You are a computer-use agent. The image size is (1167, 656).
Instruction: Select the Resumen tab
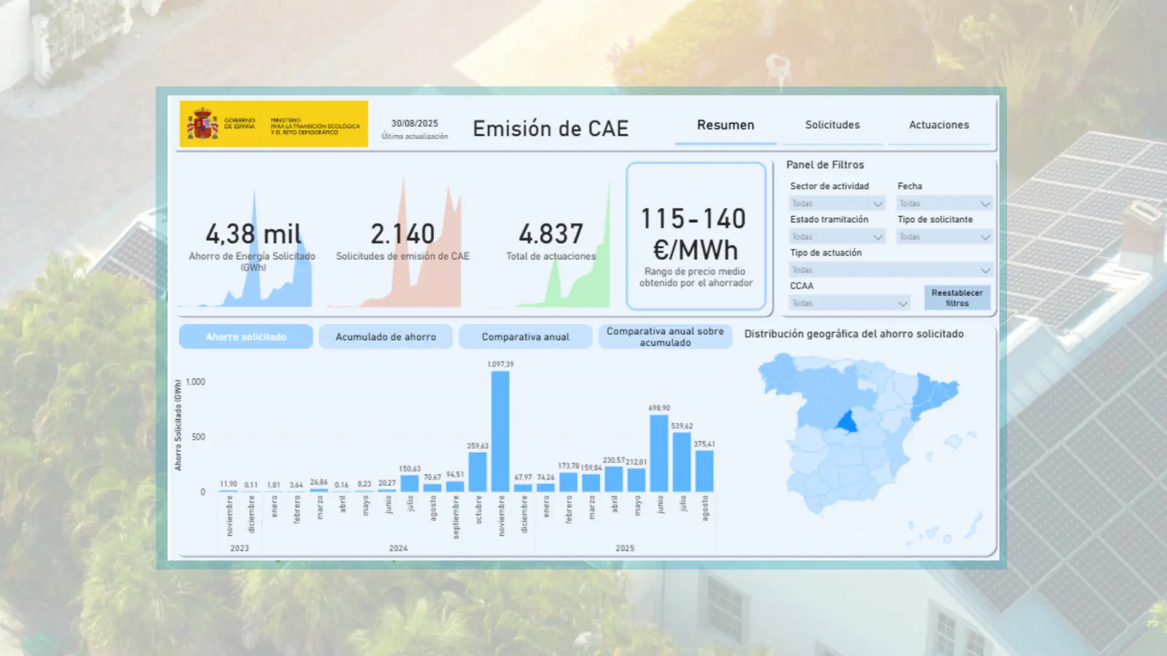pyautogui.click(x=725, y=125)
